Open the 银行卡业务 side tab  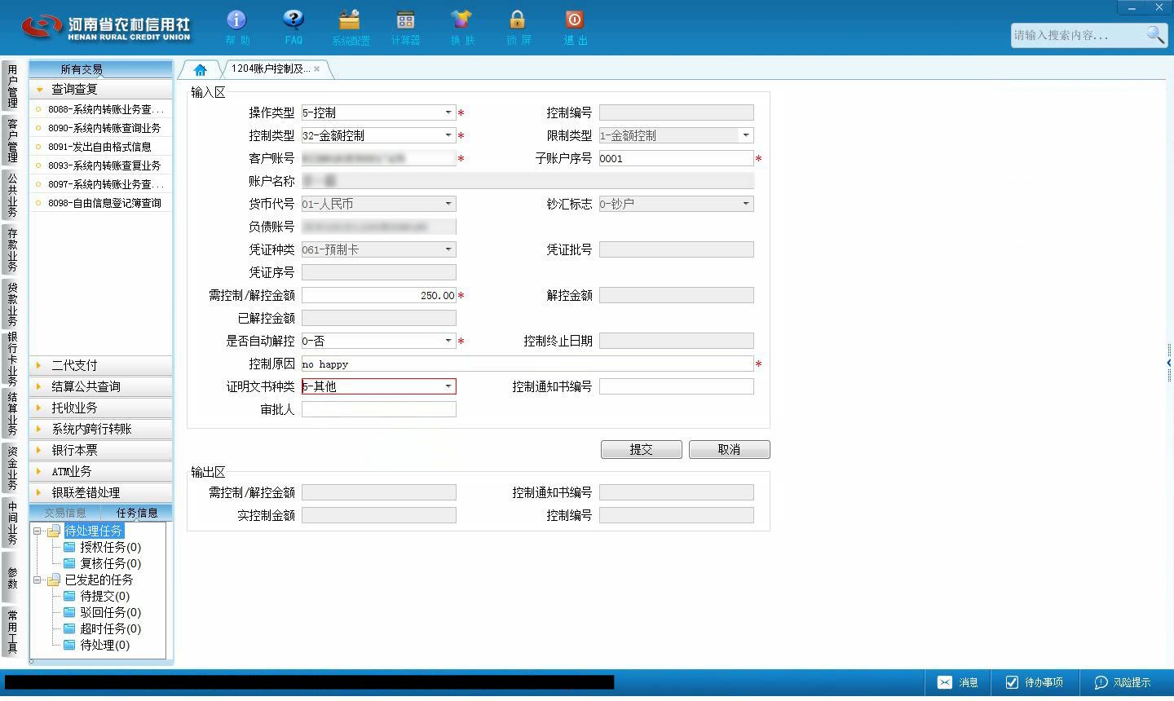12,359
